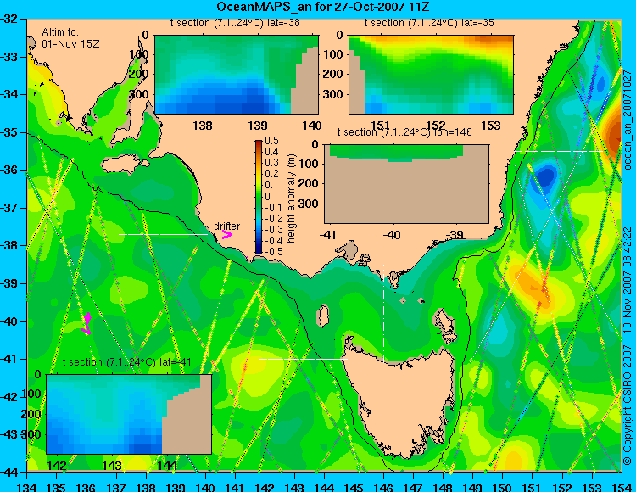Screen dimensions: 636x492
Task: Open the lon=146 temperature section plot
Action: 406,184
